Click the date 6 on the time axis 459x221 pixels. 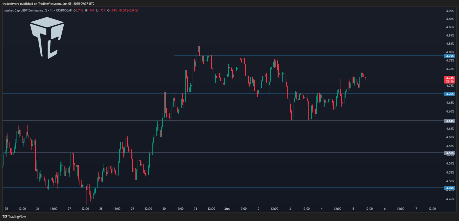tap(385, 209)
